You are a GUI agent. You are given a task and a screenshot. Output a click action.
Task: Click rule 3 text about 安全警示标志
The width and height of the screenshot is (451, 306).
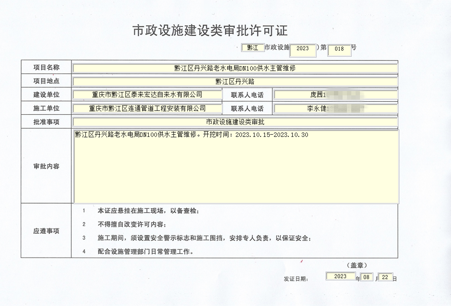[204, 238]
